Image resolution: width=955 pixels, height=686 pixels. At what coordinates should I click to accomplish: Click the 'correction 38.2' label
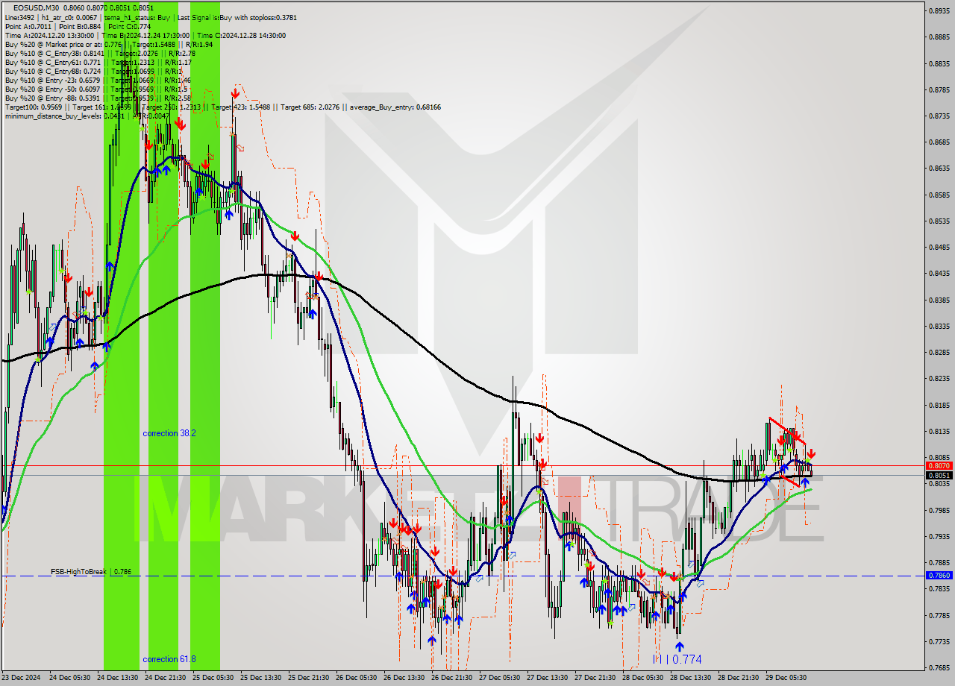pos(169,433)
